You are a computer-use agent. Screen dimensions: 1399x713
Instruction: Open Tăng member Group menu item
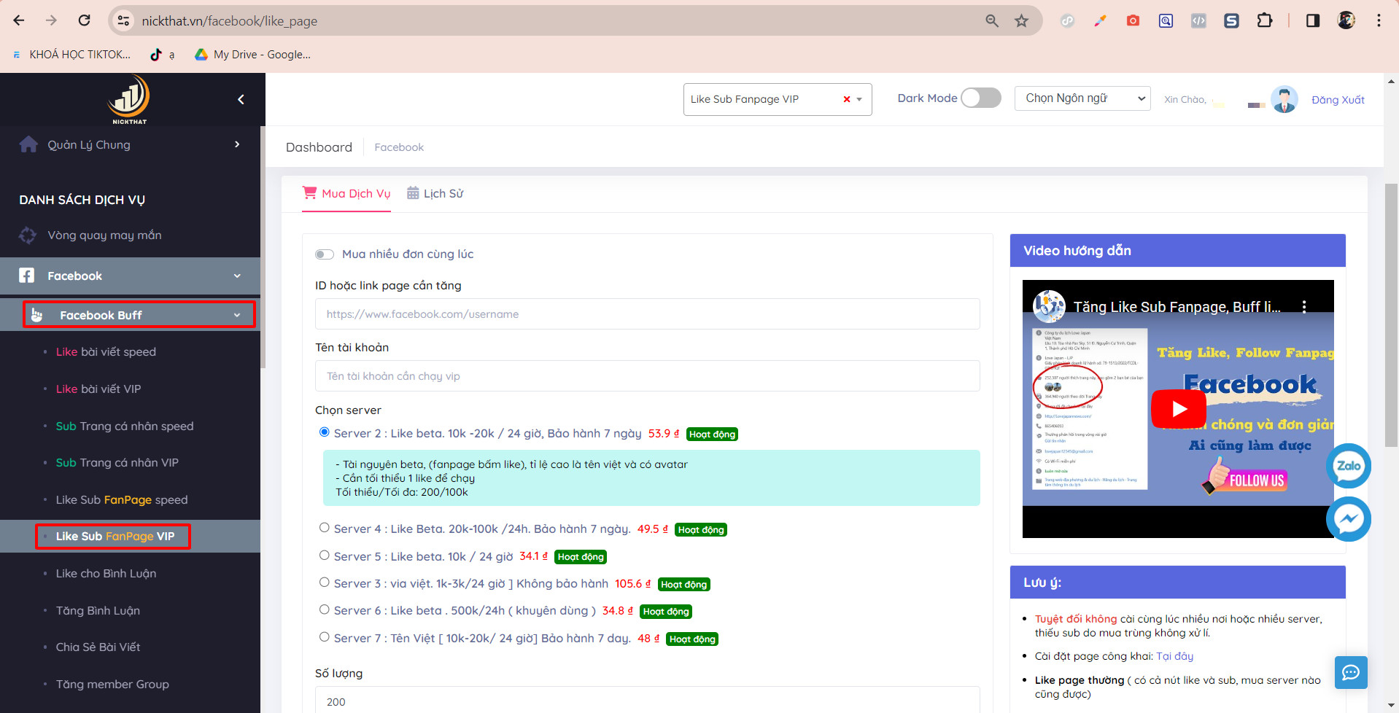(112, 685)
